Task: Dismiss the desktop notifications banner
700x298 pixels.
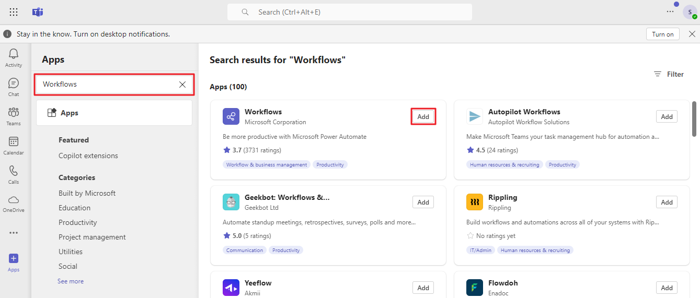Action: 692,34
